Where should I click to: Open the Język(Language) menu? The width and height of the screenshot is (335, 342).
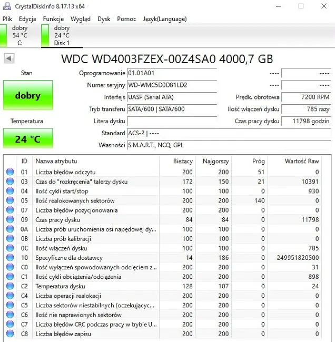pyautogui.click(x=165, y=19)
